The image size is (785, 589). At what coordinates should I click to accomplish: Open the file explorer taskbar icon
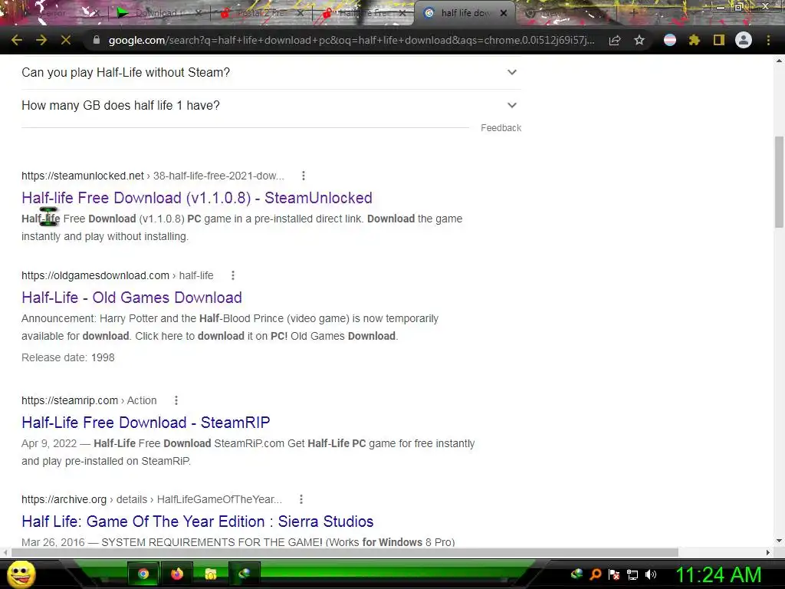(x=211, y=574)
